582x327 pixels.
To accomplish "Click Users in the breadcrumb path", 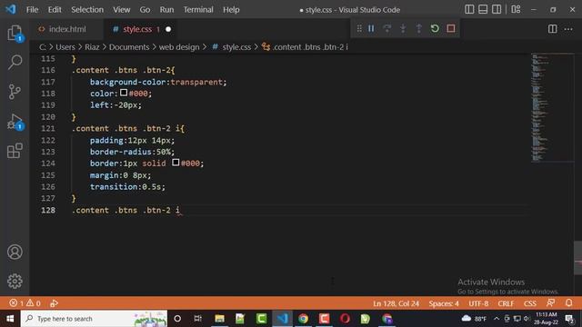I will (65, 47).
